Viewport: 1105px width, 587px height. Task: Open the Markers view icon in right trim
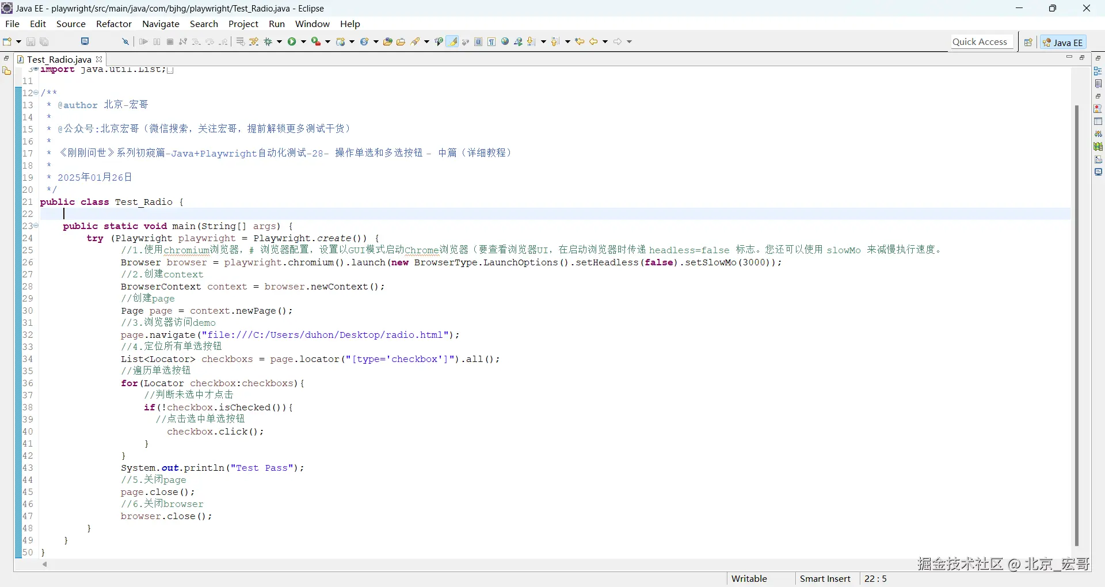1098,109
